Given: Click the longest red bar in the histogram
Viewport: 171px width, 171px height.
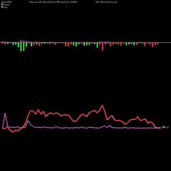Looking at the screenshot, I should [103, 46].
